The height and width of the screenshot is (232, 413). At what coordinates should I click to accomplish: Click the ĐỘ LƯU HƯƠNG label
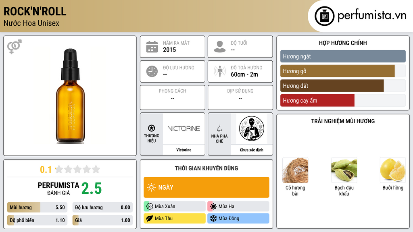coord(179,68)
